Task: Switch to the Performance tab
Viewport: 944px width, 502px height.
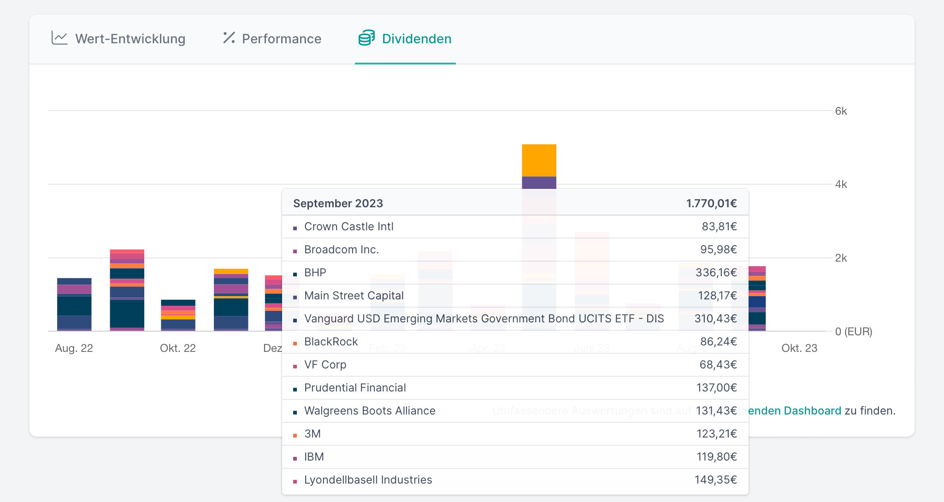Action: tap(281, 39)
